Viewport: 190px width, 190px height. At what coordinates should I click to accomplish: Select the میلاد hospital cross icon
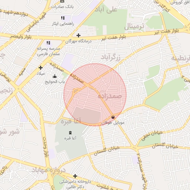pyautogui.click(x=40, y=68)
